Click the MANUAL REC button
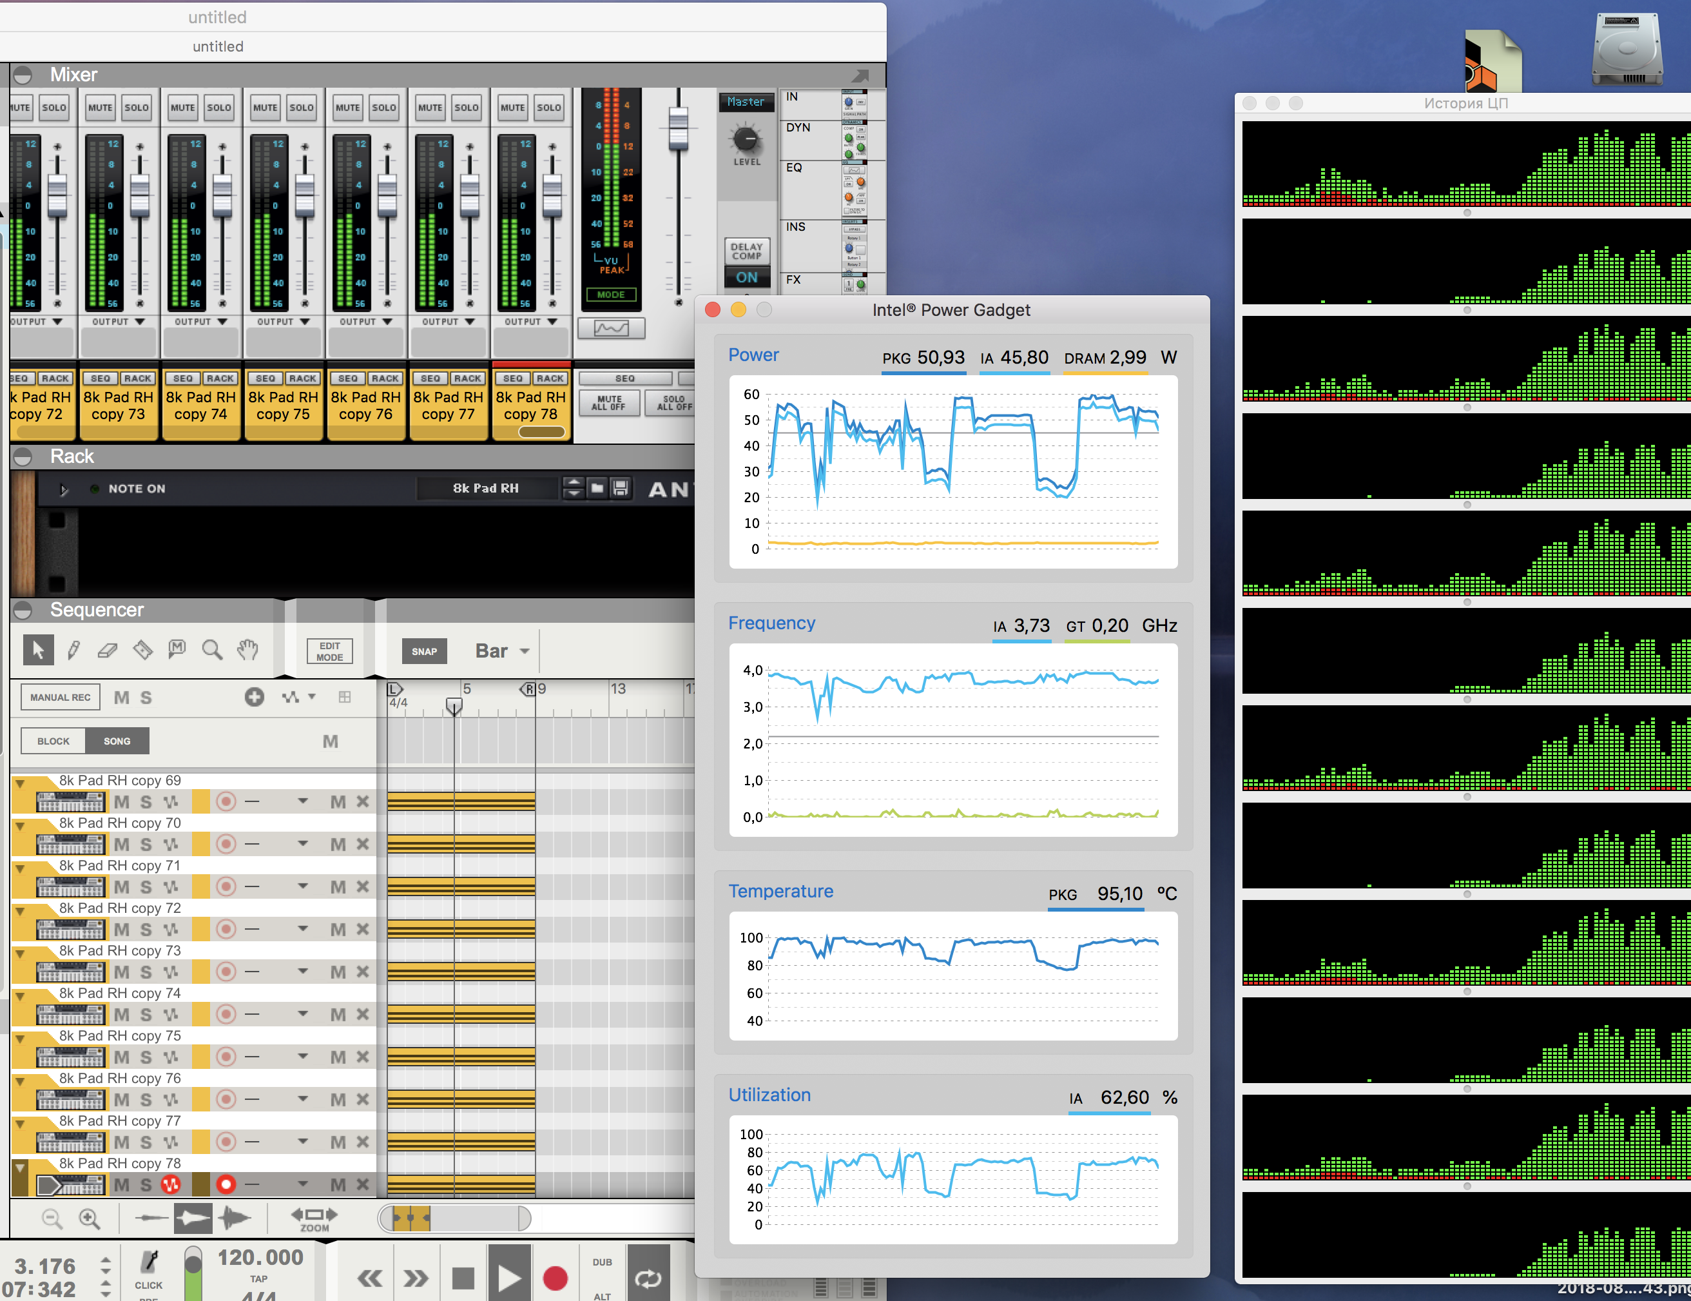This screenshot has height=1301, width=1691. (x=61, y=697)
